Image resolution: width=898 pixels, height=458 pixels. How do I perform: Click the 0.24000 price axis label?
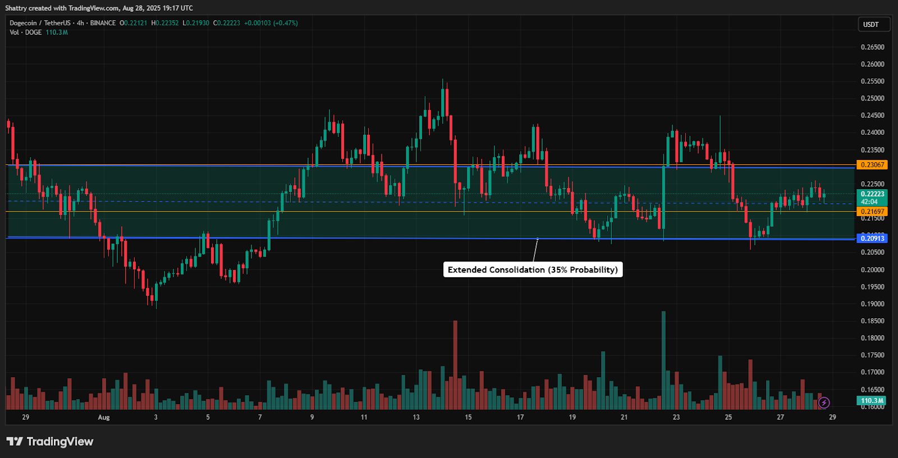point(873,132)
